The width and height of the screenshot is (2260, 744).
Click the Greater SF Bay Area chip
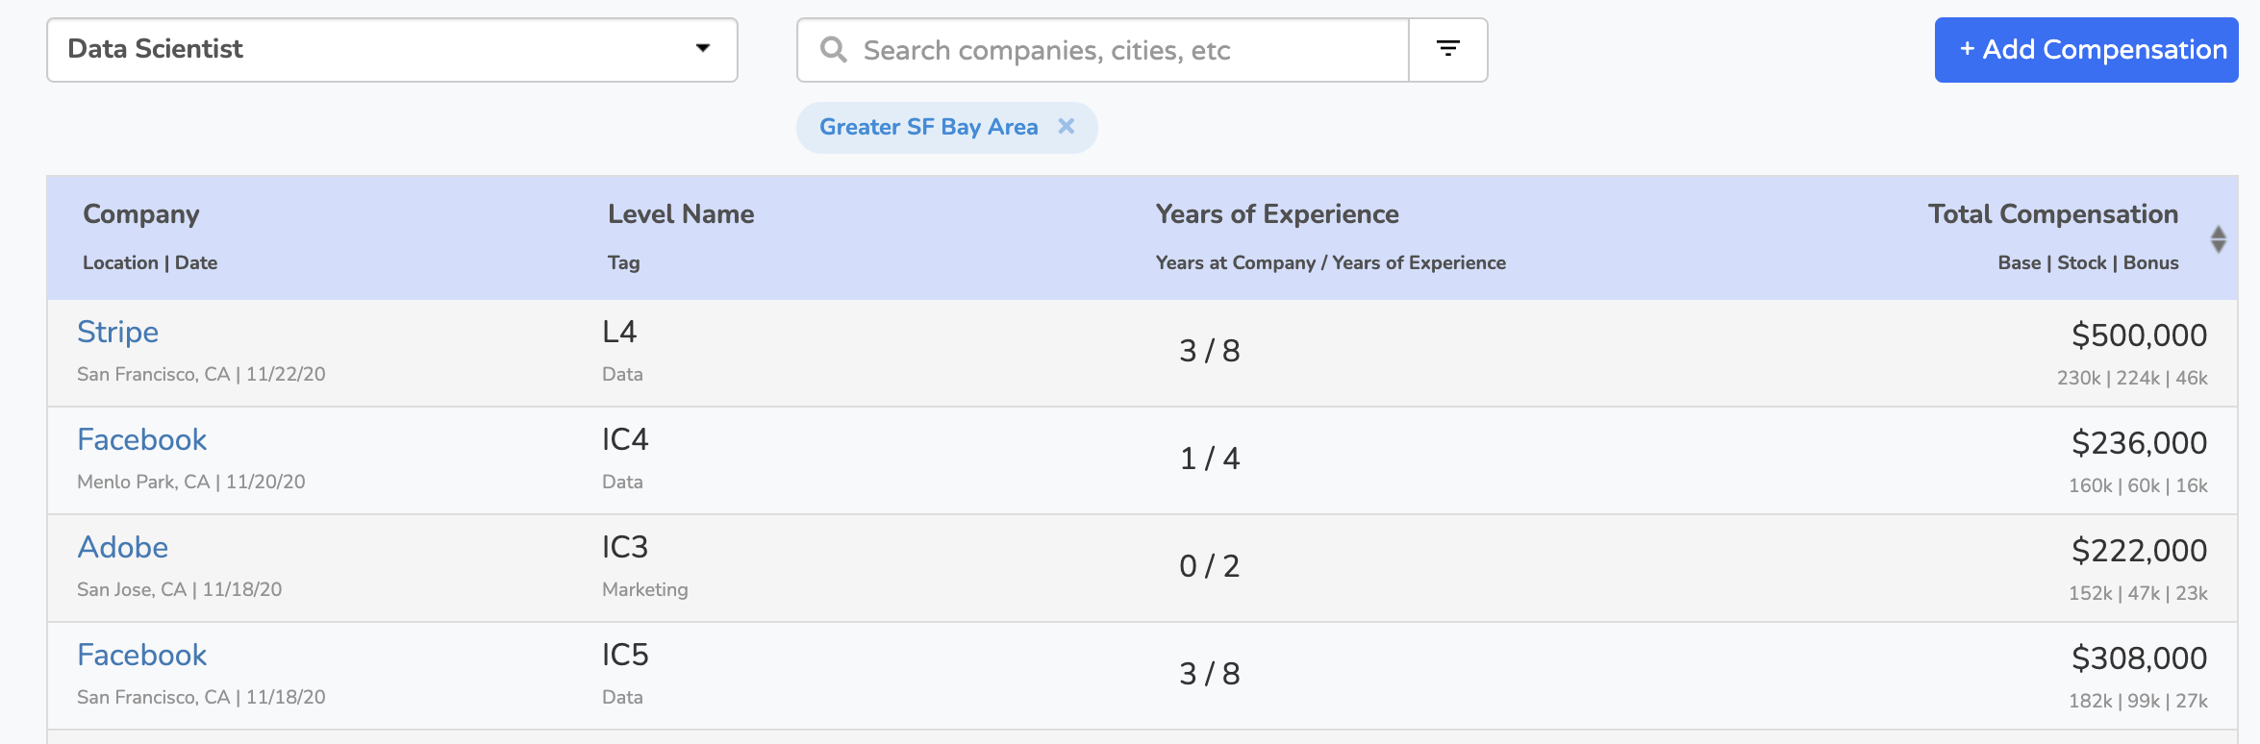928,127
